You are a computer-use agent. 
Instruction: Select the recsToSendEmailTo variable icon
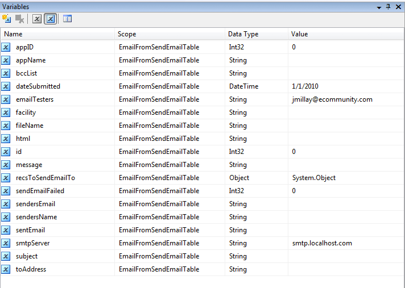tap(6, 178)
